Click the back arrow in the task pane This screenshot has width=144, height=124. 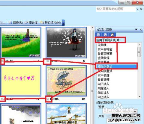(x=98, y=35)
